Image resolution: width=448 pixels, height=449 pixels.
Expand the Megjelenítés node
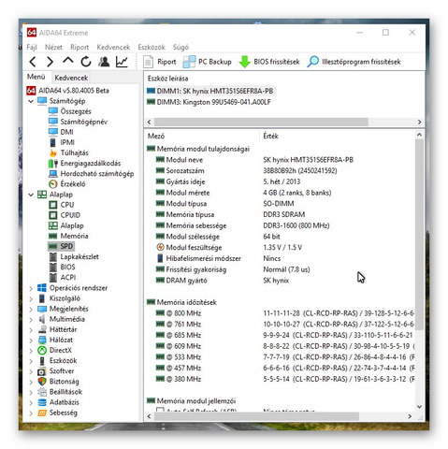31,309
